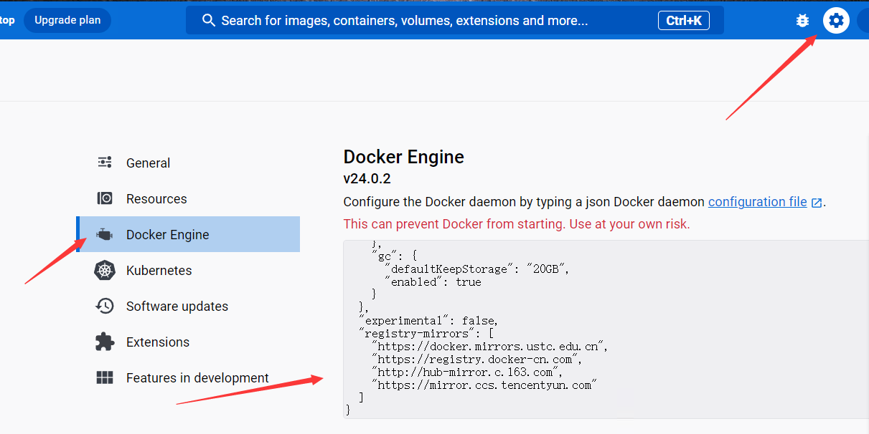Open the Extensions section

[x=188, y=342]
